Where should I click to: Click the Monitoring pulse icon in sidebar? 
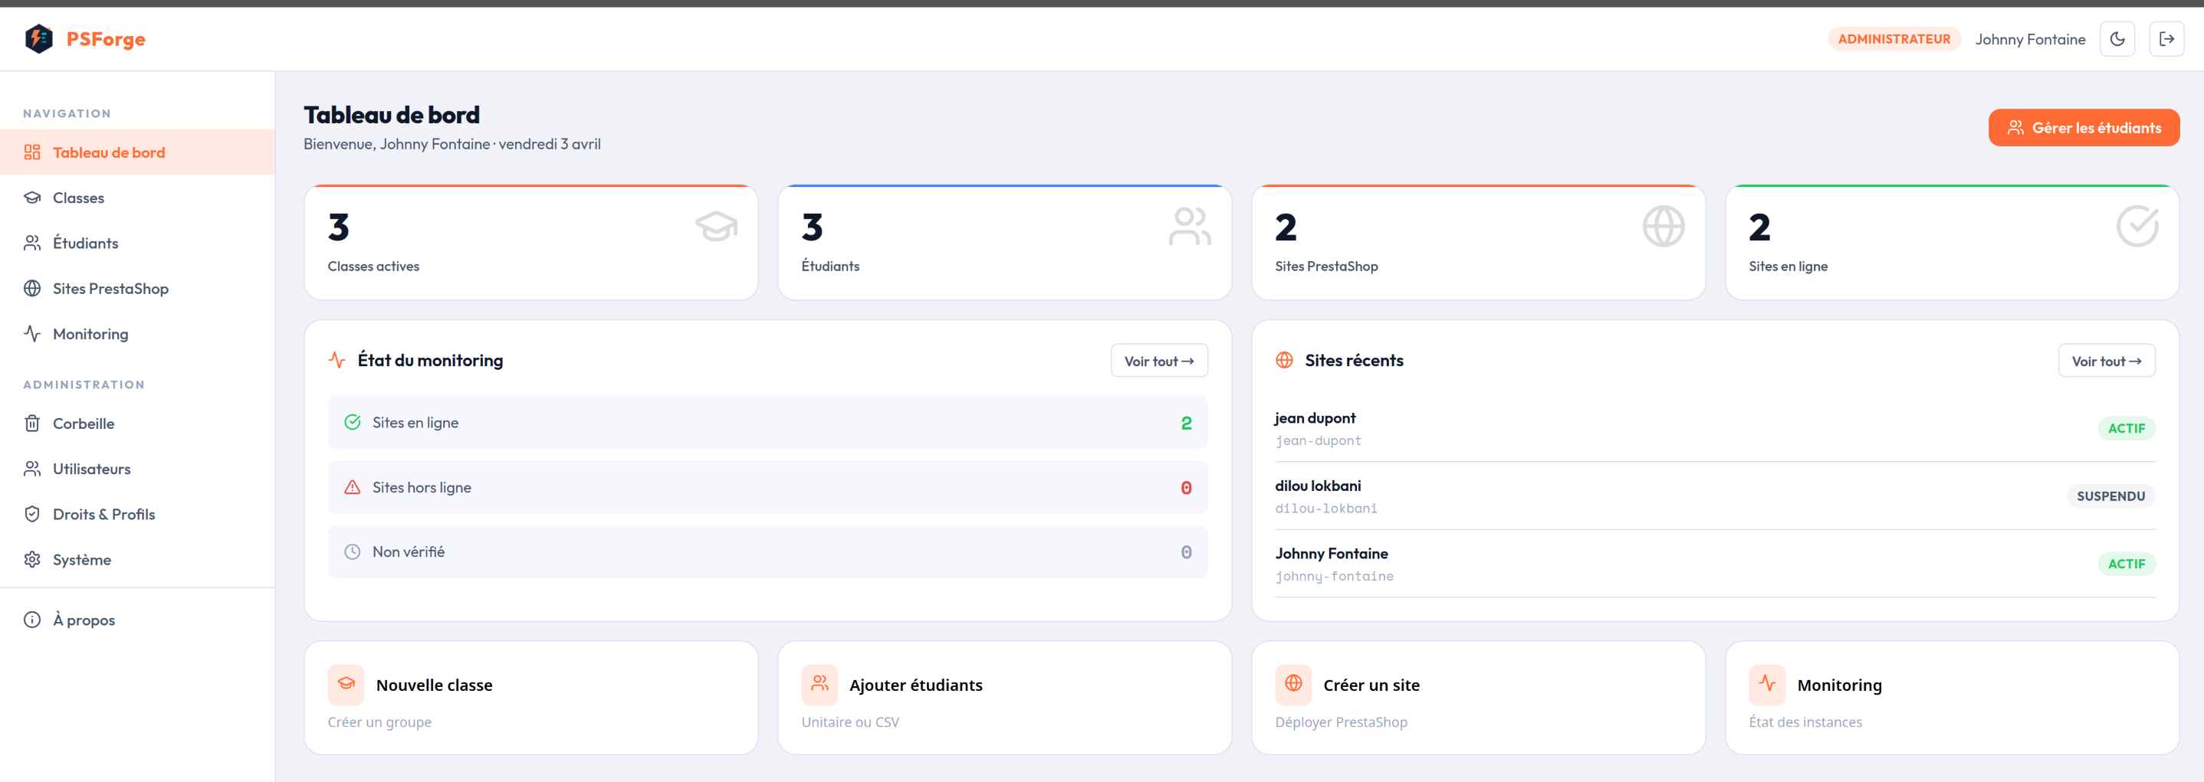32,333
